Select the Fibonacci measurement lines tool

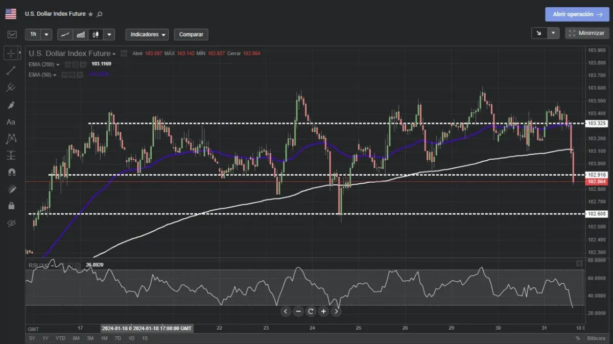11,155
